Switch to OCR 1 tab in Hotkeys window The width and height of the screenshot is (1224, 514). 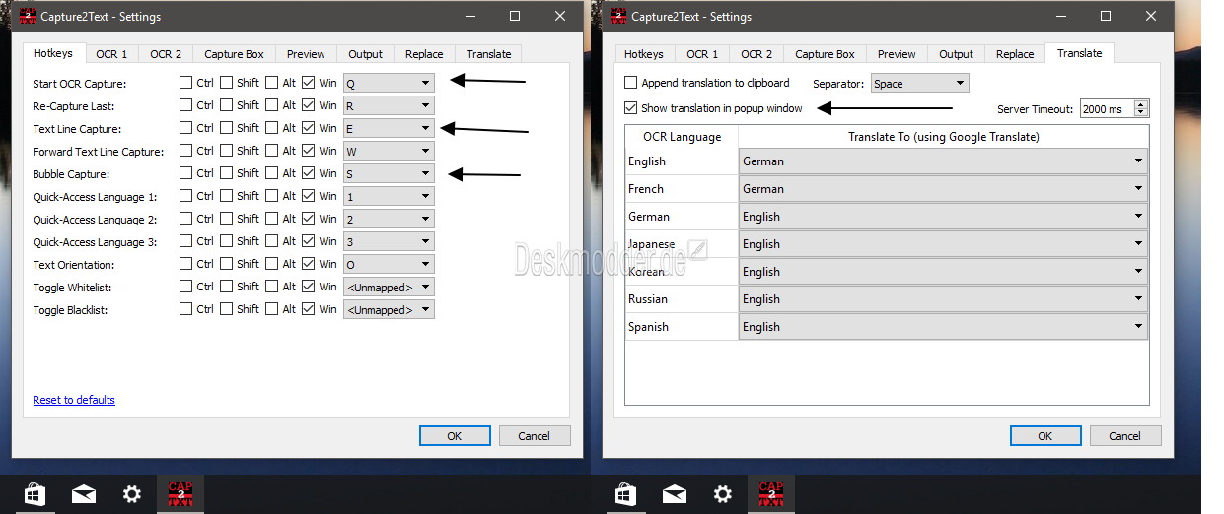tap(111, 54)
